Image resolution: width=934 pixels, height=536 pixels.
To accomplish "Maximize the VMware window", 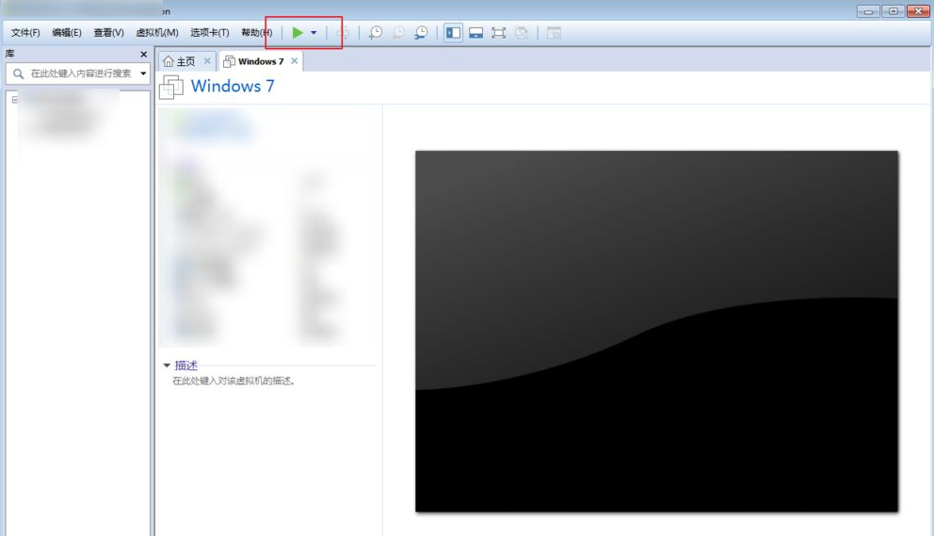I will (893, 11).
